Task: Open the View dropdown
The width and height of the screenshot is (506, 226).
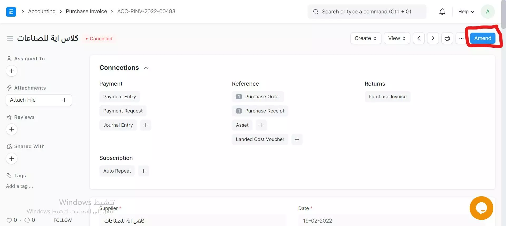Action: (397, 38)
